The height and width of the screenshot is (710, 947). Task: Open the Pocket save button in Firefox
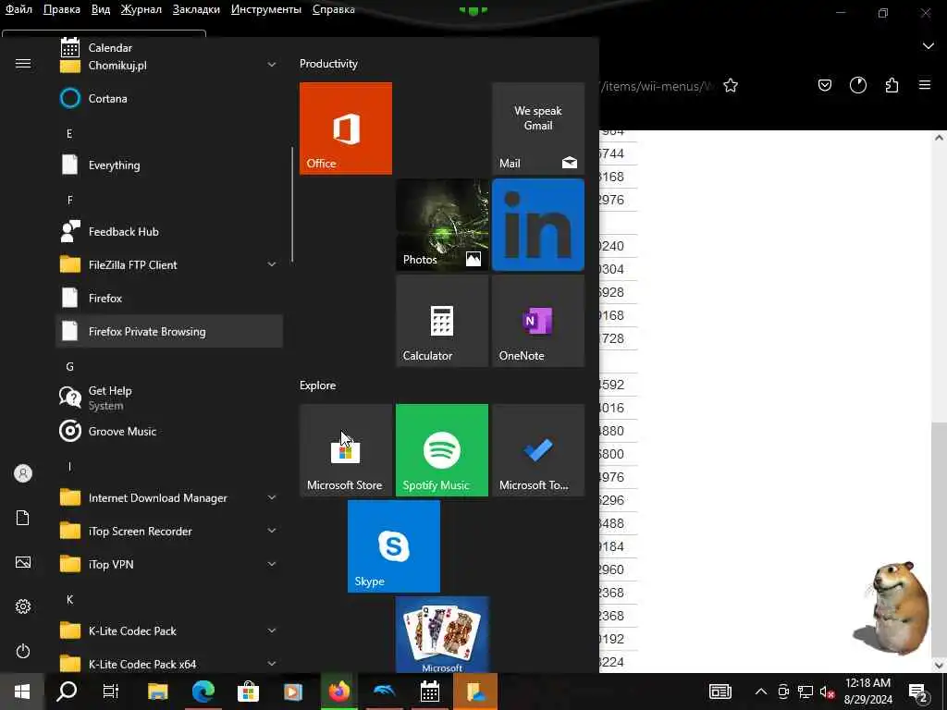[x=824, y=86]
